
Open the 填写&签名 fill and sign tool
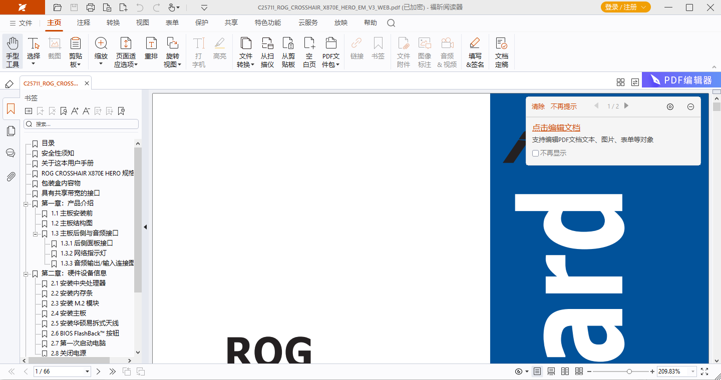tap(475, 51)
